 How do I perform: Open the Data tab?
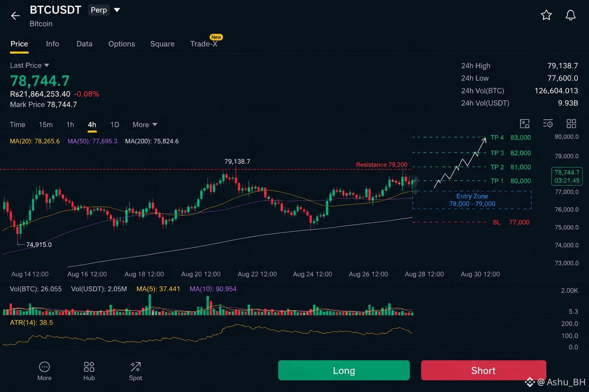point(84,44)
